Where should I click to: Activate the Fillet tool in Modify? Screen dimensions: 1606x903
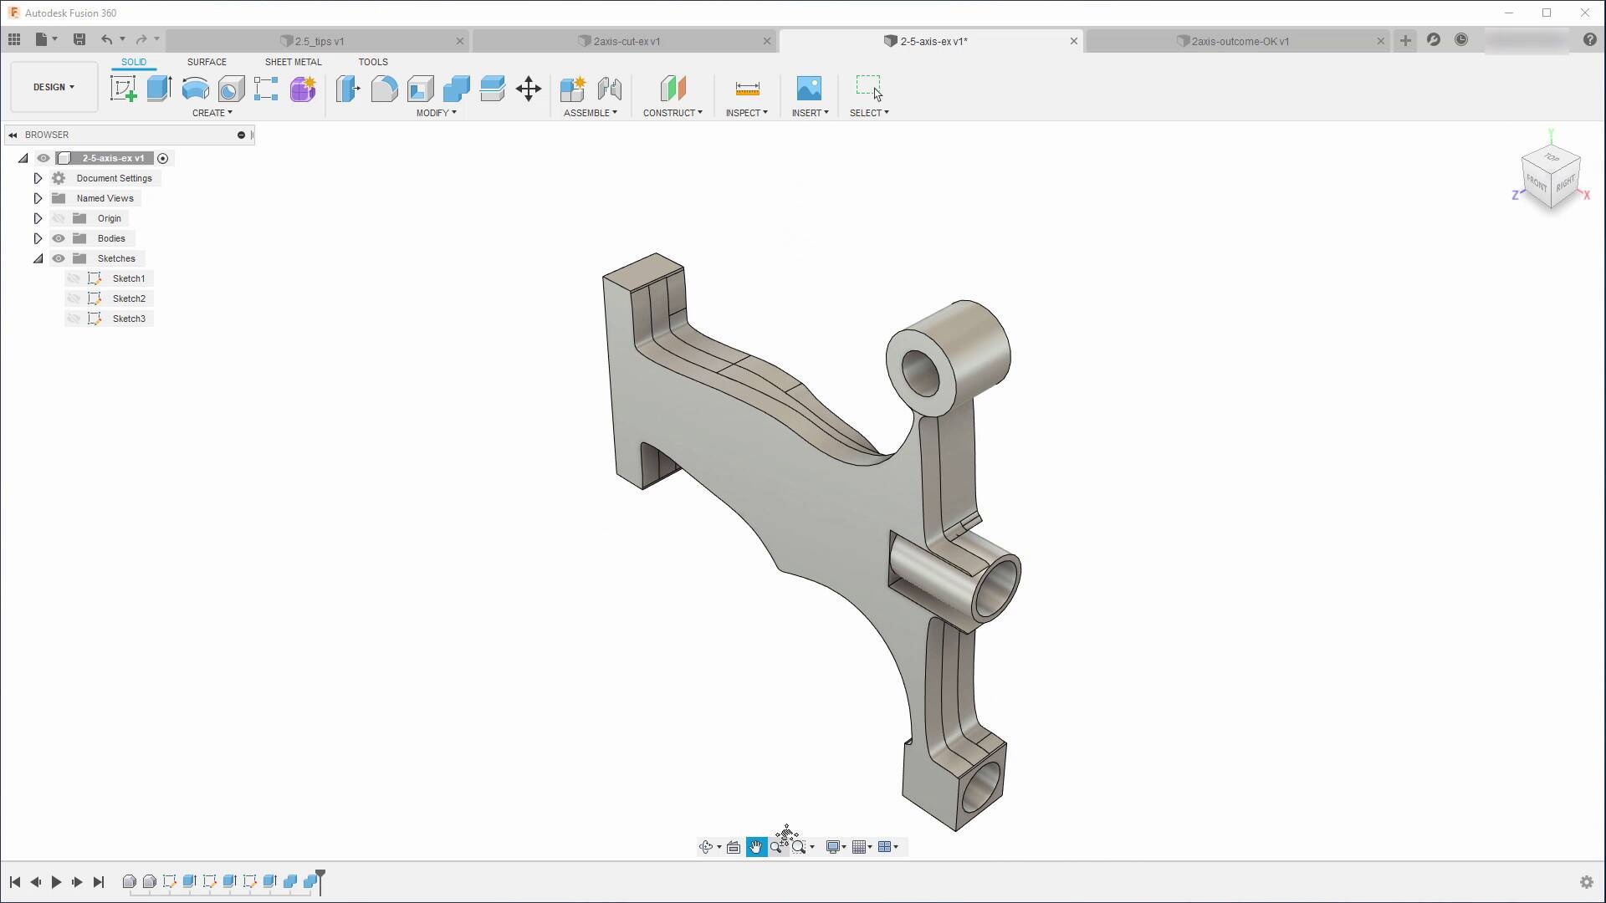pyautogui.click(x=383, y=89)
